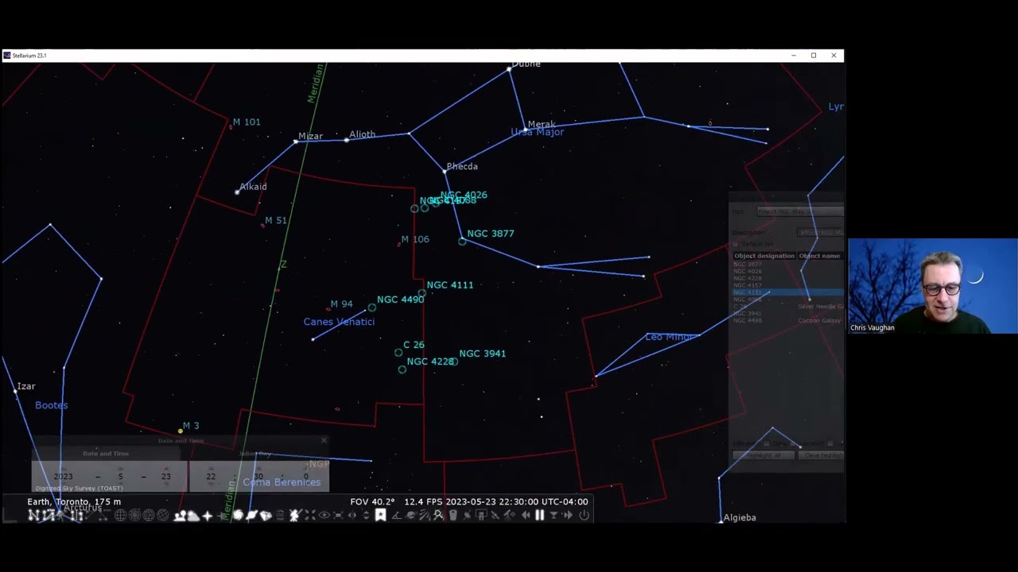Click the M 106 galaxy marker
This screenshot has height=572, width=1018.
(399, 244)
